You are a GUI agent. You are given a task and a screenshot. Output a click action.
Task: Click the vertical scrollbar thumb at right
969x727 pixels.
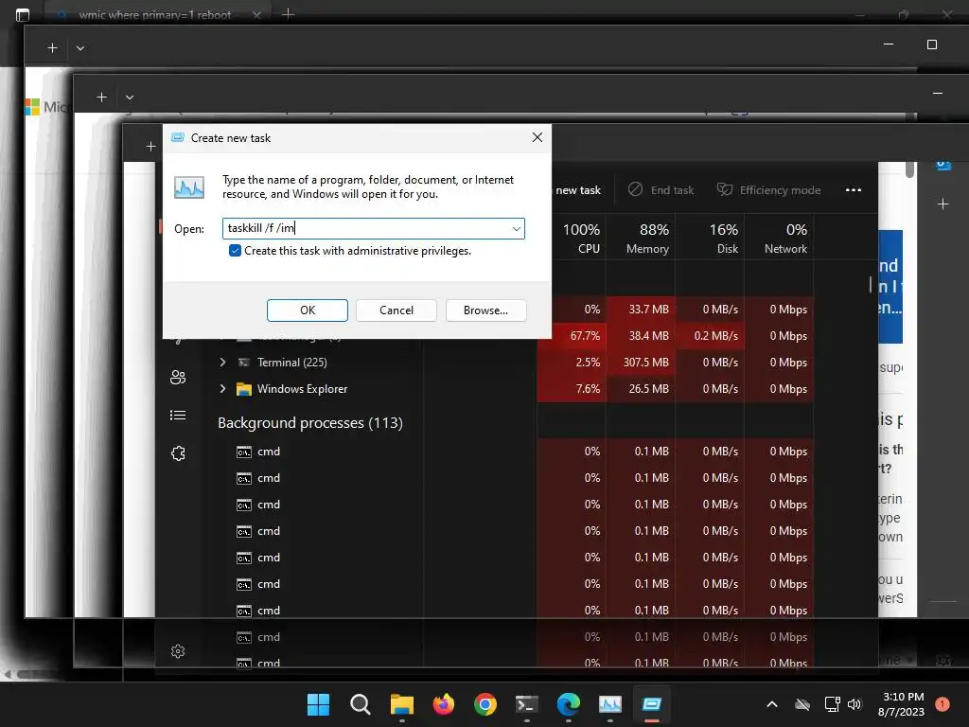pos(909,169)
